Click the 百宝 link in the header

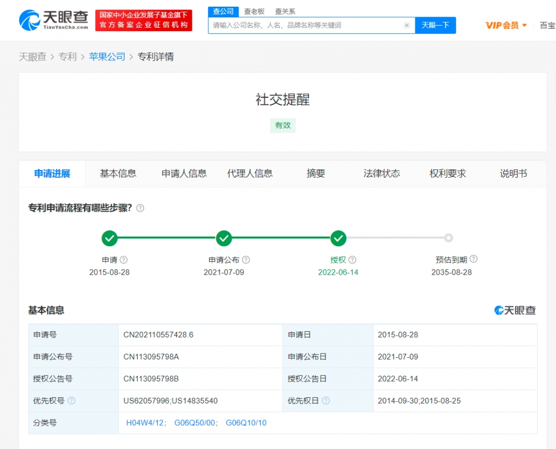click(548, 25)
